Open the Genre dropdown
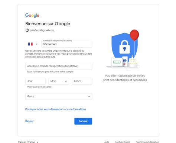Image resolution: width=176 pixels, height=143 pixels. click(59, 96)
